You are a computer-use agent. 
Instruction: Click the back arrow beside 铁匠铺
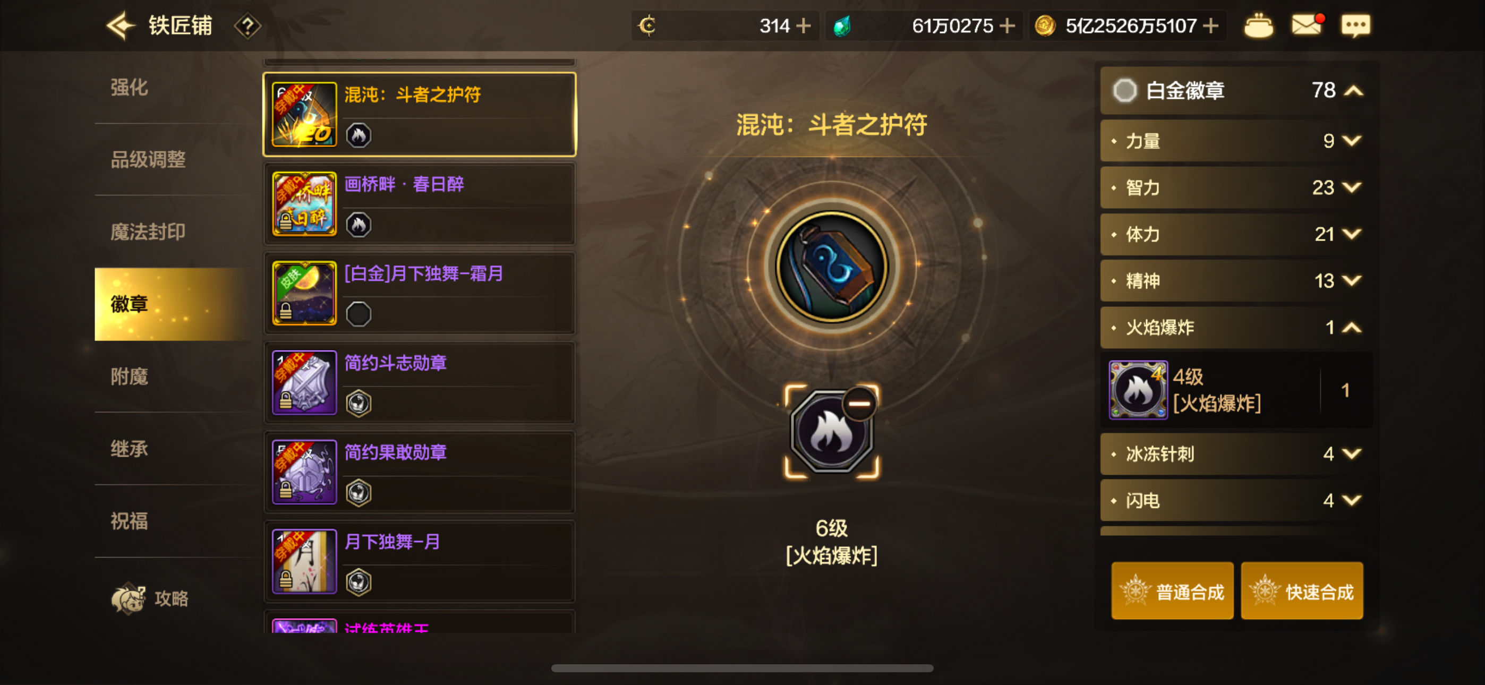(x=120, y=26)
